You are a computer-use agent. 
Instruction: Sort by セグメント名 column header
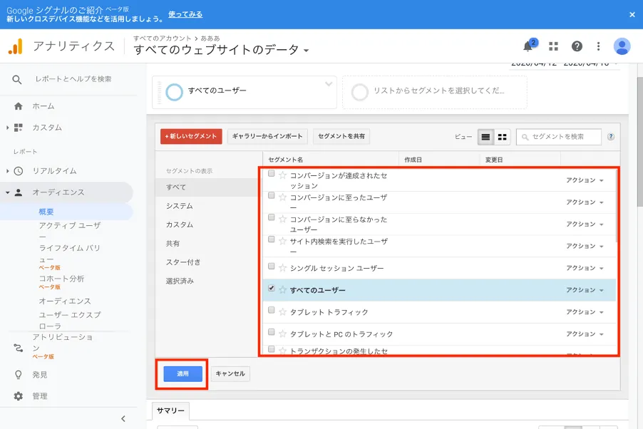[x=285, y=160]
